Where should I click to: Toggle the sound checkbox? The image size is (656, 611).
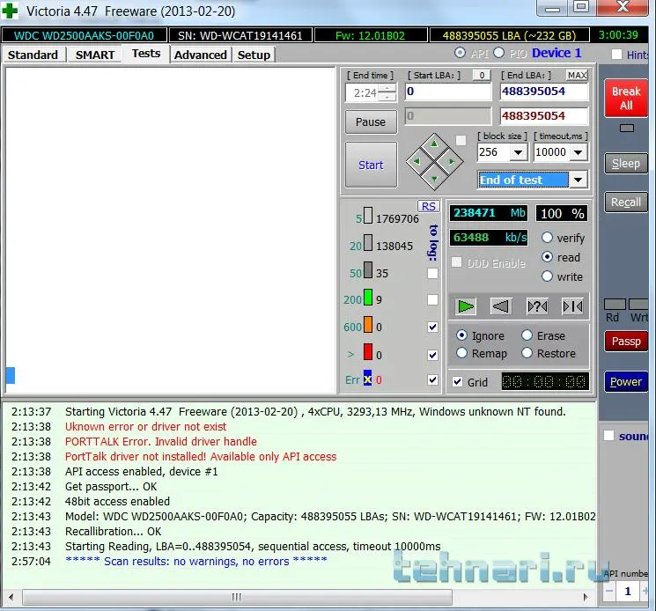click(608, 436)
